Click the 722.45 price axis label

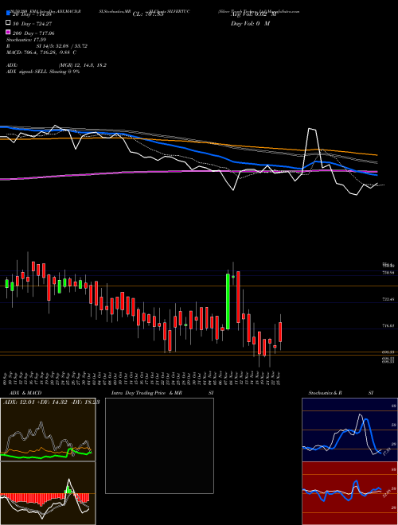pos(388,299)
